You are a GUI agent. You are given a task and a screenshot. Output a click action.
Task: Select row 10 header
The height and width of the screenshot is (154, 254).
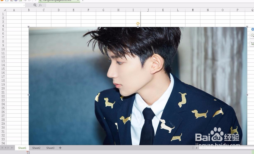pos(3,49)
